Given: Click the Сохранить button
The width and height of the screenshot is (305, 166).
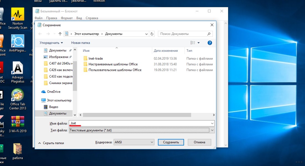Looking at the screenshot, I should (171, 142).
